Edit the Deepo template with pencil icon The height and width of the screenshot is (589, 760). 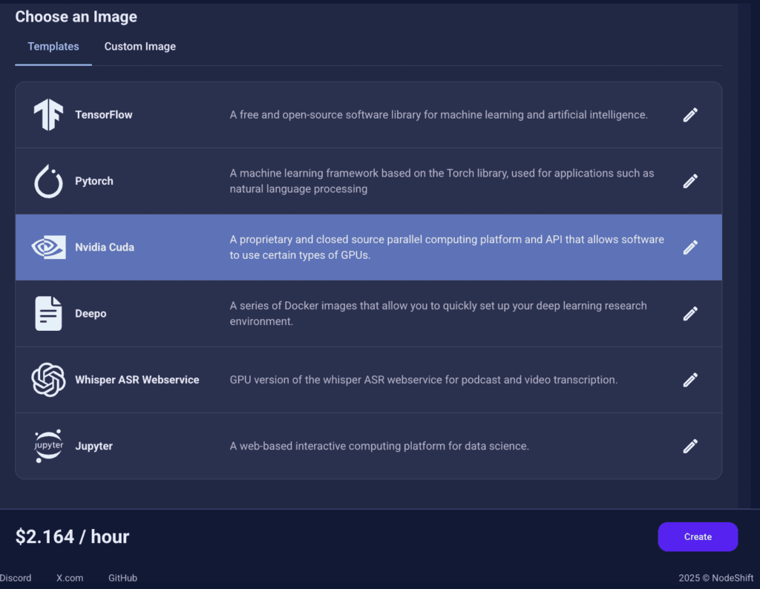[x=690, y=313]
